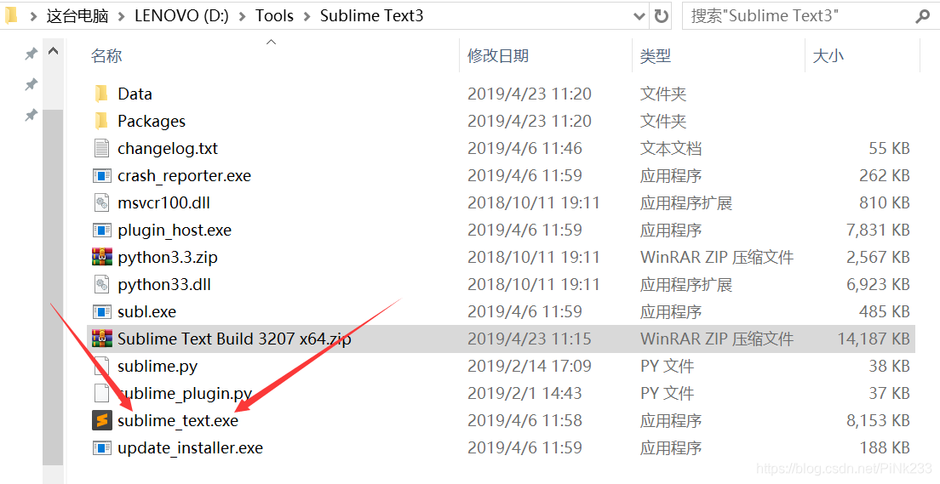Select the plugin_host.exe icon
Image resolution: width=940 pixels, height=484 pixels.
(102, 230)
